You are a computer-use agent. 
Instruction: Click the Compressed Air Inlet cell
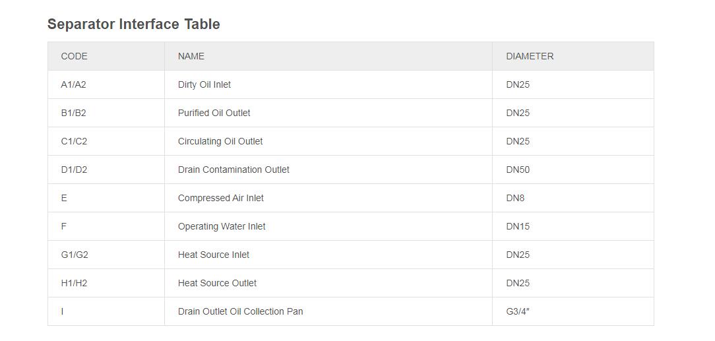[x=221, y=198]
